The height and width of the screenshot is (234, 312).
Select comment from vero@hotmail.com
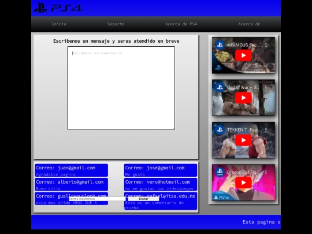pos(161,184)
